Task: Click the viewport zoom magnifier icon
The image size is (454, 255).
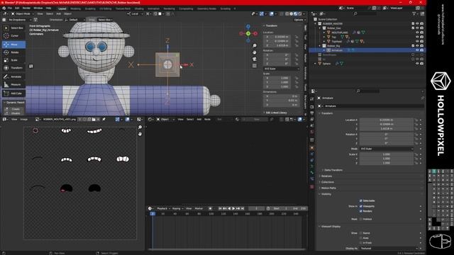Action: click(254, 45)
